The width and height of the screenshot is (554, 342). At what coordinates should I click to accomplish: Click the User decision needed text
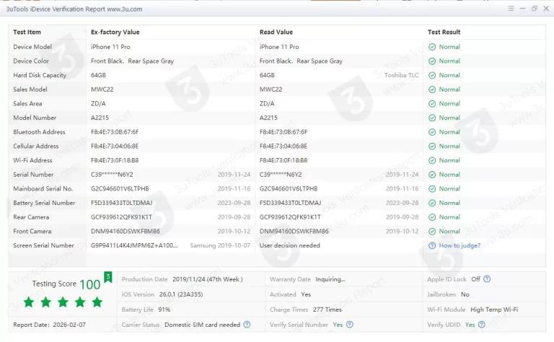[x=289, y=245]
